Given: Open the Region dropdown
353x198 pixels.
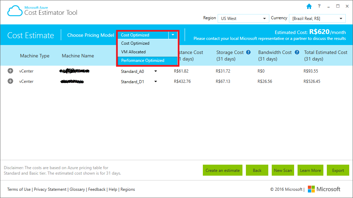Looking at the screenshot, I should [243, 19].
